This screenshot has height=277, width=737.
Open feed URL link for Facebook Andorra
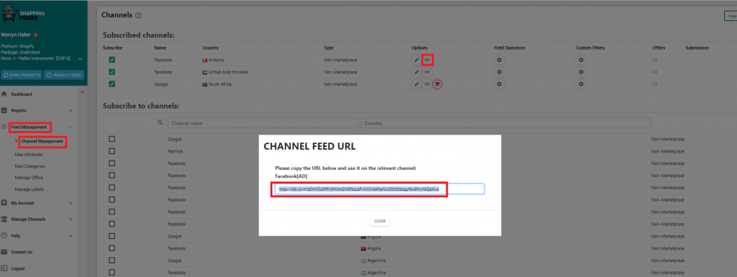tap(428, 60)
